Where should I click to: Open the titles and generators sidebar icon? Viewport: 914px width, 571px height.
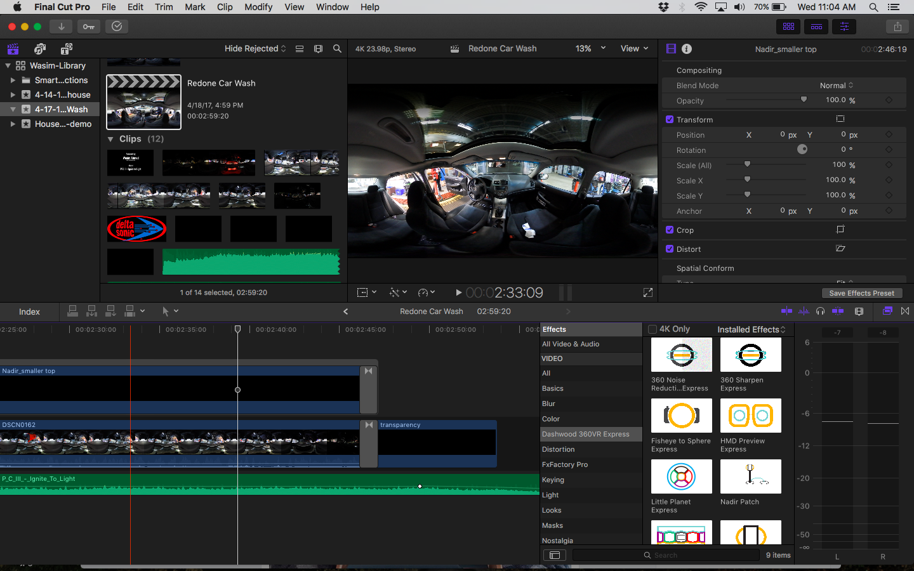click(67, 49)
